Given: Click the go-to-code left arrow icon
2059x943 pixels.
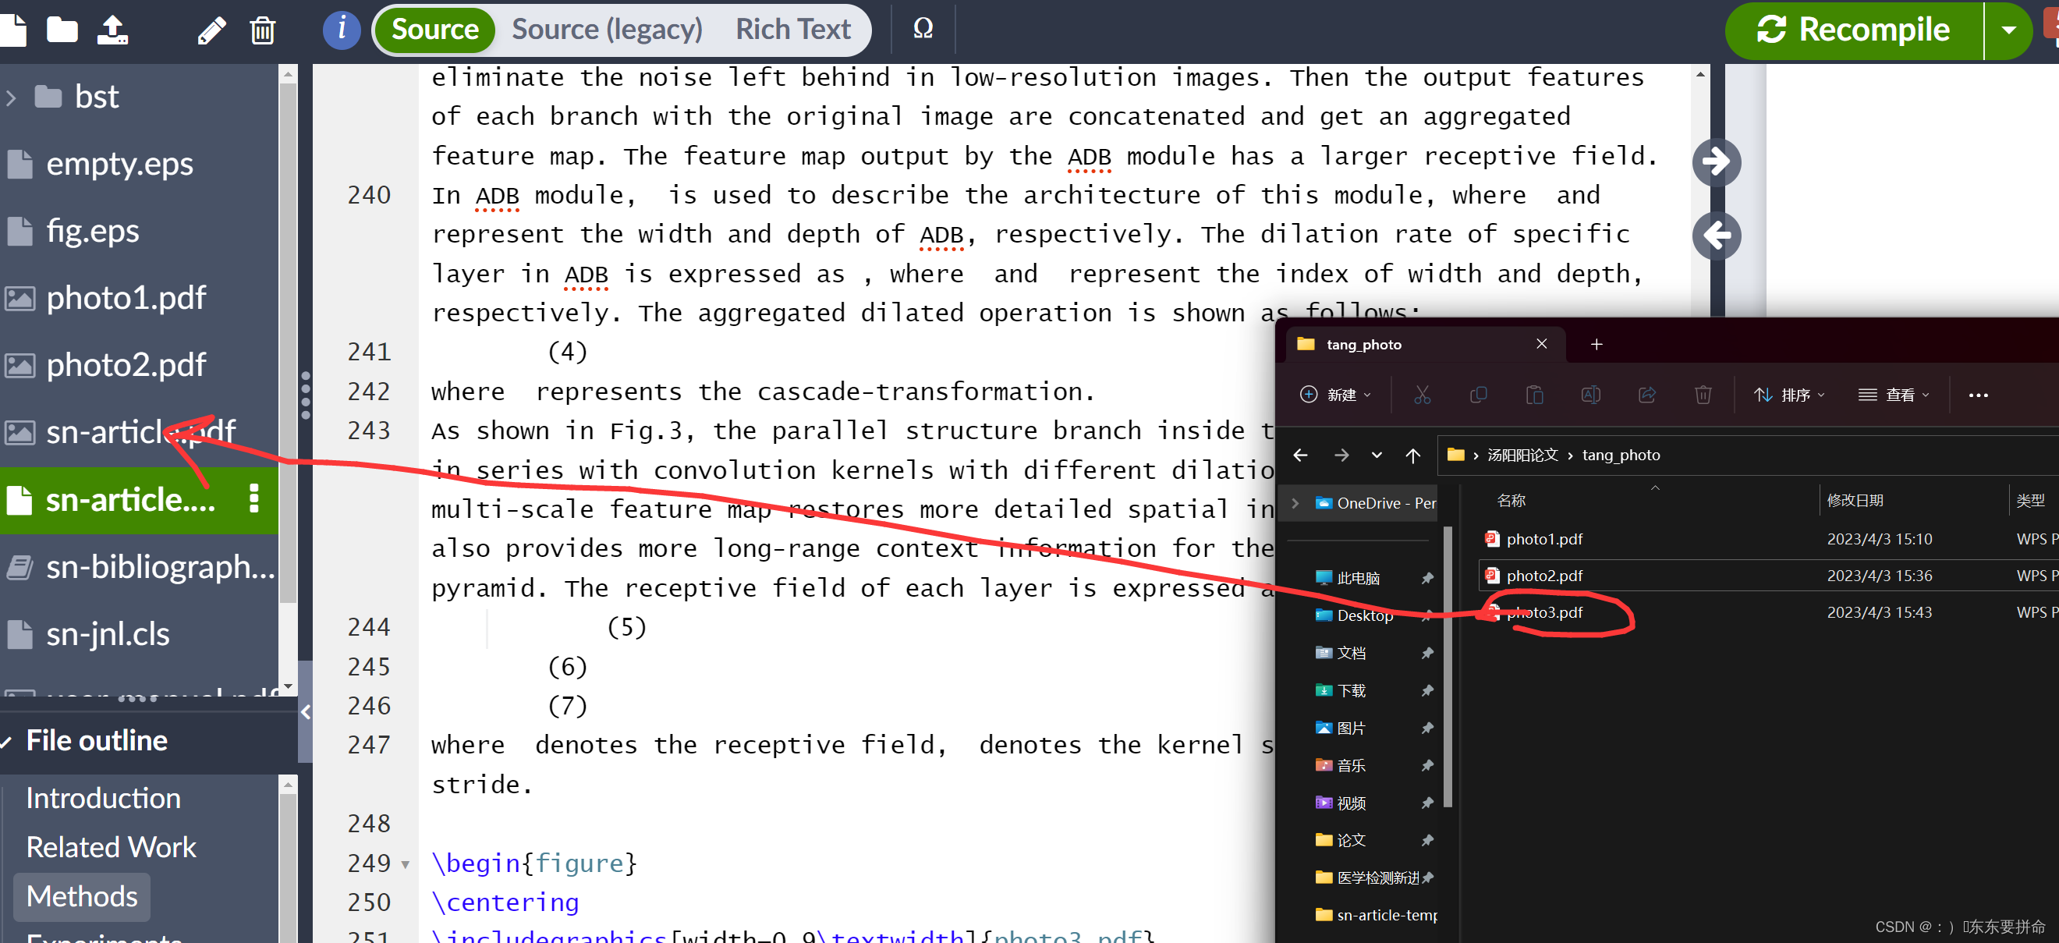Looking at the screenshot, I should pyautogui.click(x=1716, y=236).
